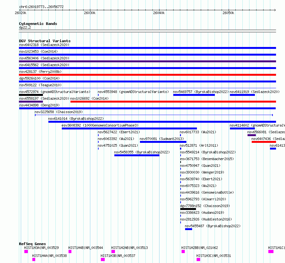Open the nsv3930030 (Wenger2019) label
Screen dimensions: 285x263
pos(202,172)
